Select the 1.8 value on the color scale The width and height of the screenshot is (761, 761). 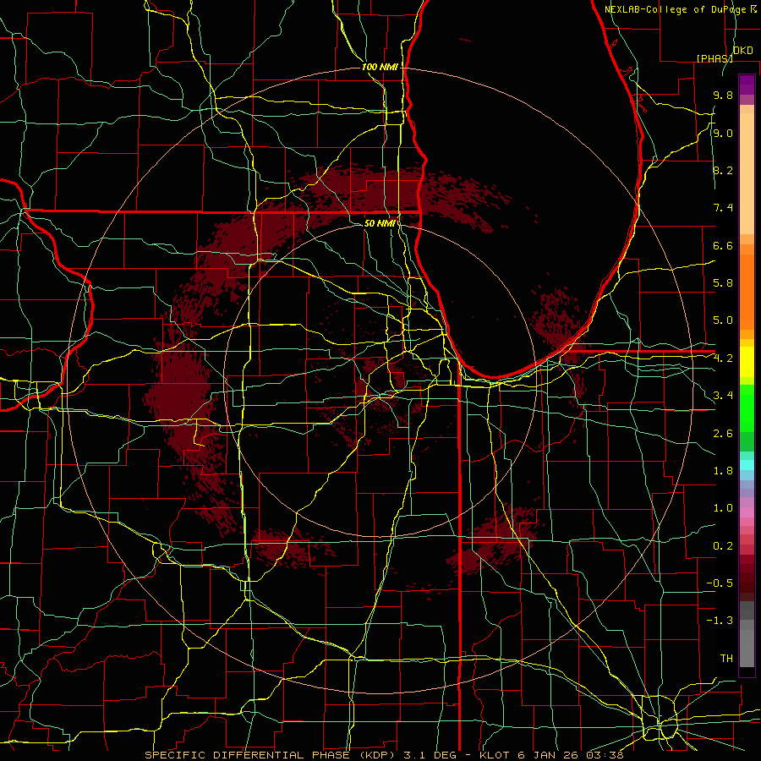pyautogui.click(x=723, y=470)
